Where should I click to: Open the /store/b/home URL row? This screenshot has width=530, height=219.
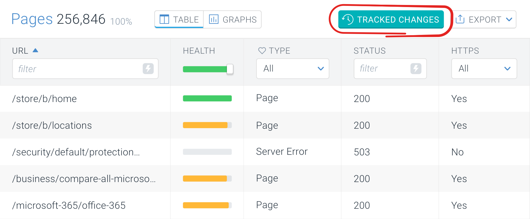[x=44, y=99]
